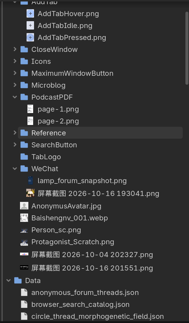189x323 pixels.
Task: Click thumbnail of 屏幕截图 2026-10-16 193041.png
Action: 30,193
